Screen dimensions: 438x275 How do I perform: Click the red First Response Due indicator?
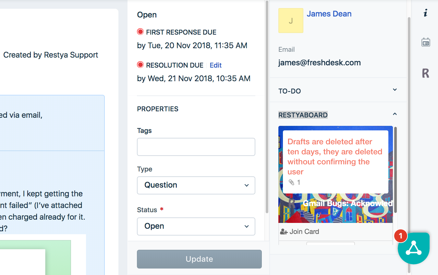140,32
